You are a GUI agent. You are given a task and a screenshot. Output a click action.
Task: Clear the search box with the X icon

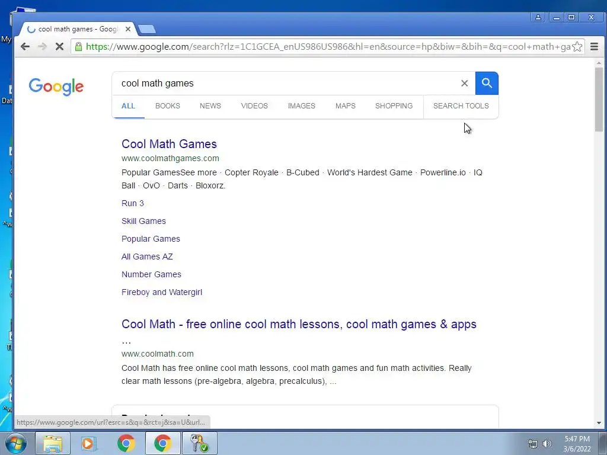465,83
